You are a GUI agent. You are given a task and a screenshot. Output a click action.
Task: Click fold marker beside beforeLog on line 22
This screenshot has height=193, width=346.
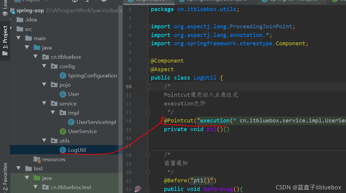148,189
